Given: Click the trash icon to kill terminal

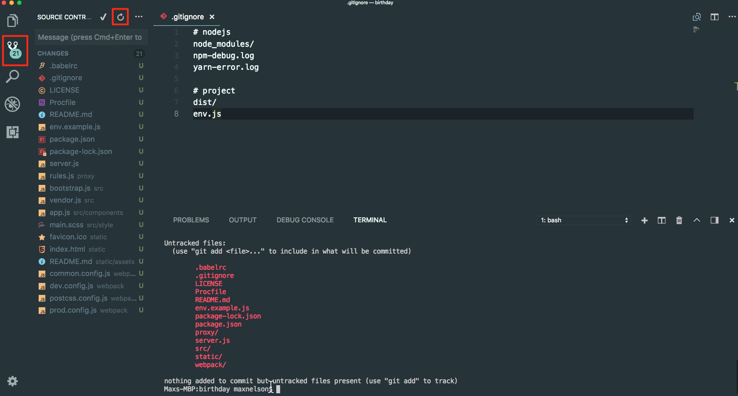Looking at the screenshot, I should pyautogui.click(x=679, y=220).
